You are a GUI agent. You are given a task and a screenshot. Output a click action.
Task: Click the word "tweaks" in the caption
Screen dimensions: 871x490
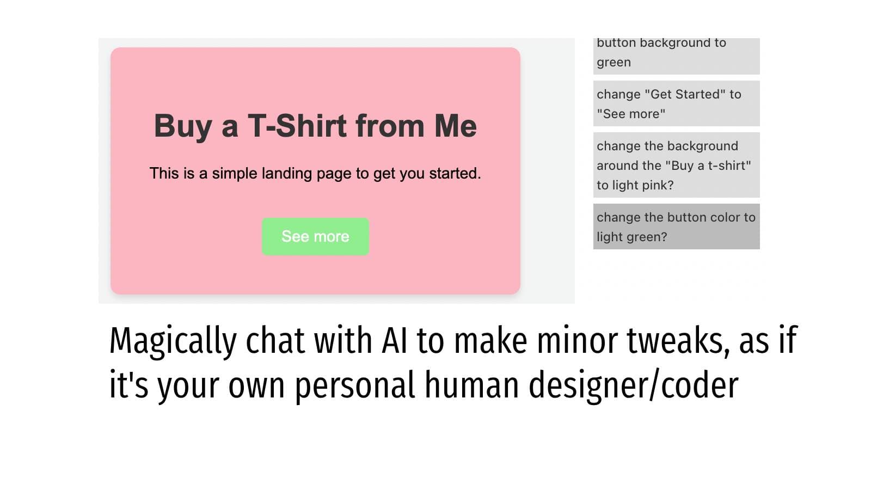[x=678, y=341]
